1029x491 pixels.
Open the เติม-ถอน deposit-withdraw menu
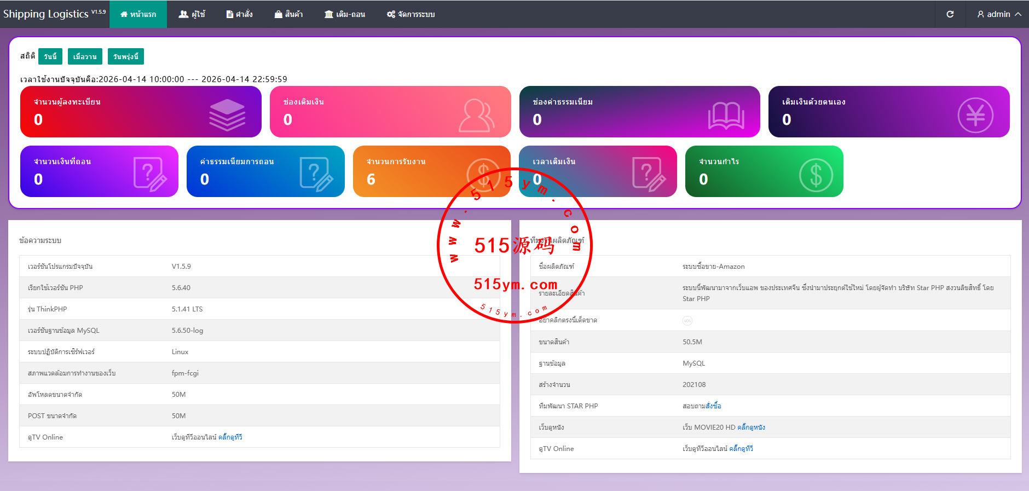point(345,14)
